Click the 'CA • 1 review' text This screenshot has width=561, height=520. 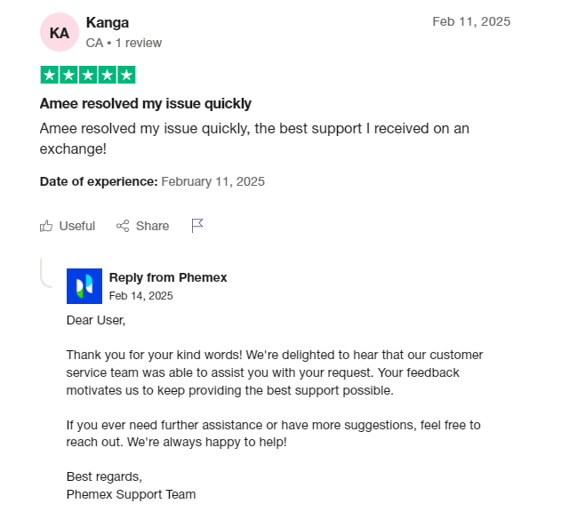124,43
